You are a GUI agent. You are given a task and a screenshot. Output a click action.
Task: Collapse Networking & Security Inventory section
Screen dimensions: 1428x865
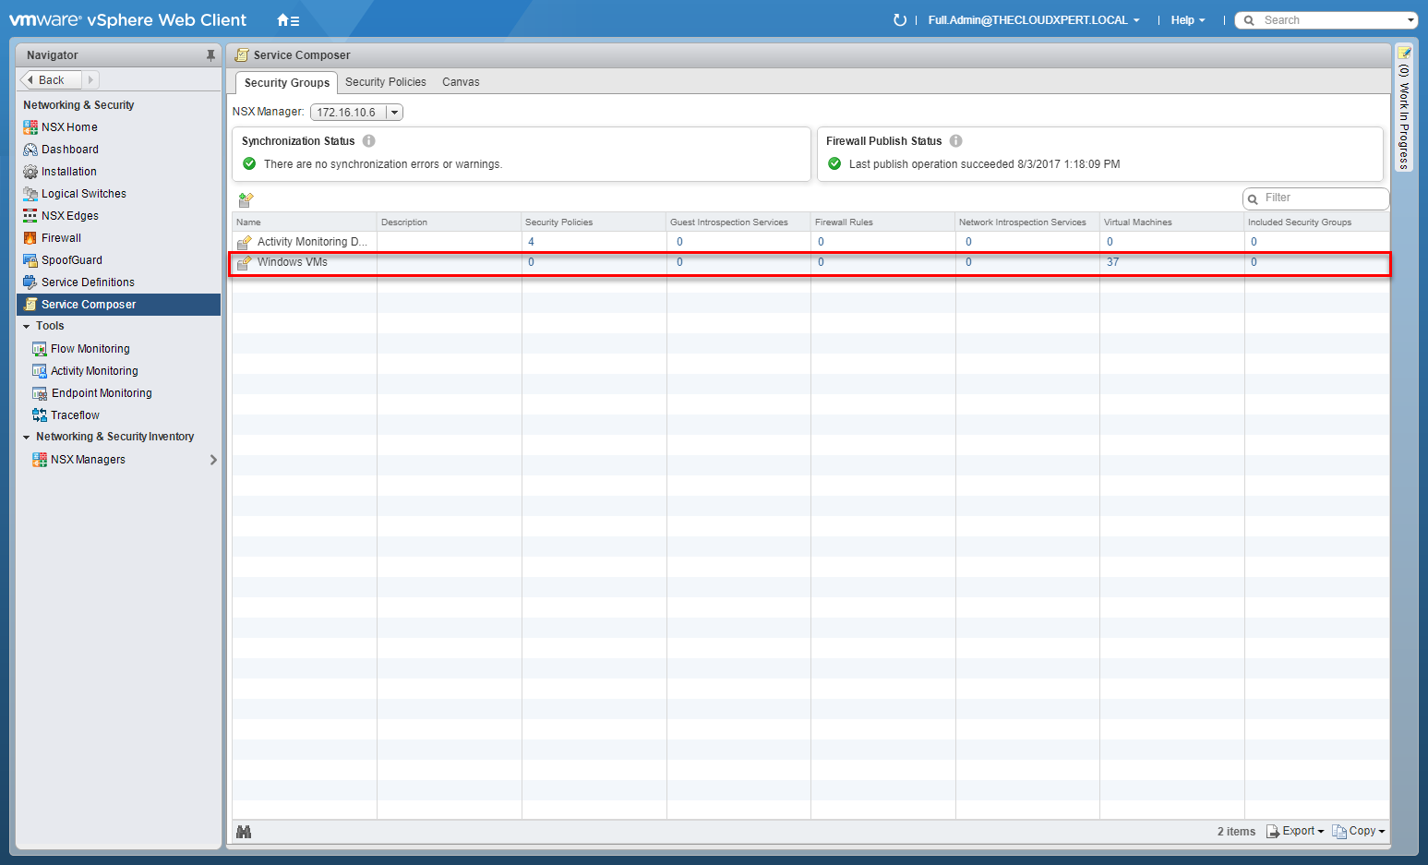[x=27, y=438]
